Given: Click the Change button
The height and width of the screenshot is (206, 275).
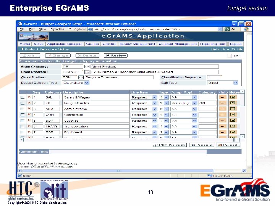Looking at the screenshot, I should point(58,56).
